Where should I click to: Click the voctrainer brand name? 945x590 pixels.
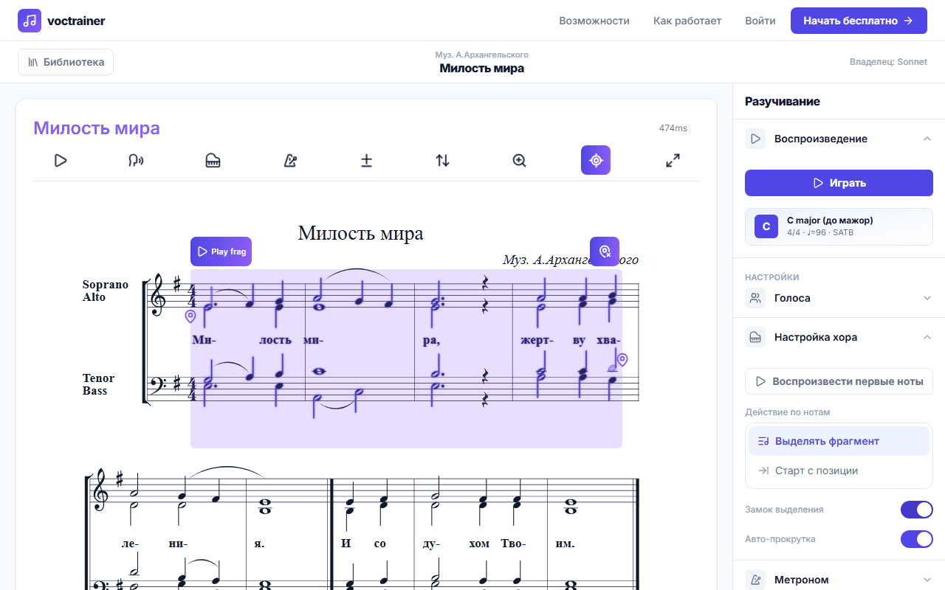(x=76, y=21)
